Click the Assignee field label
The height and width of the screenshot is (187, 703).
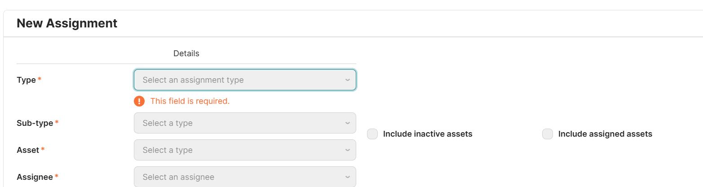click(x=35, y=177)
